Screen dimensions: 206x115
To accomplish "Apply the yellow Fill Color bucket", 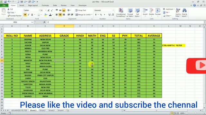I will tap(45, 15).
